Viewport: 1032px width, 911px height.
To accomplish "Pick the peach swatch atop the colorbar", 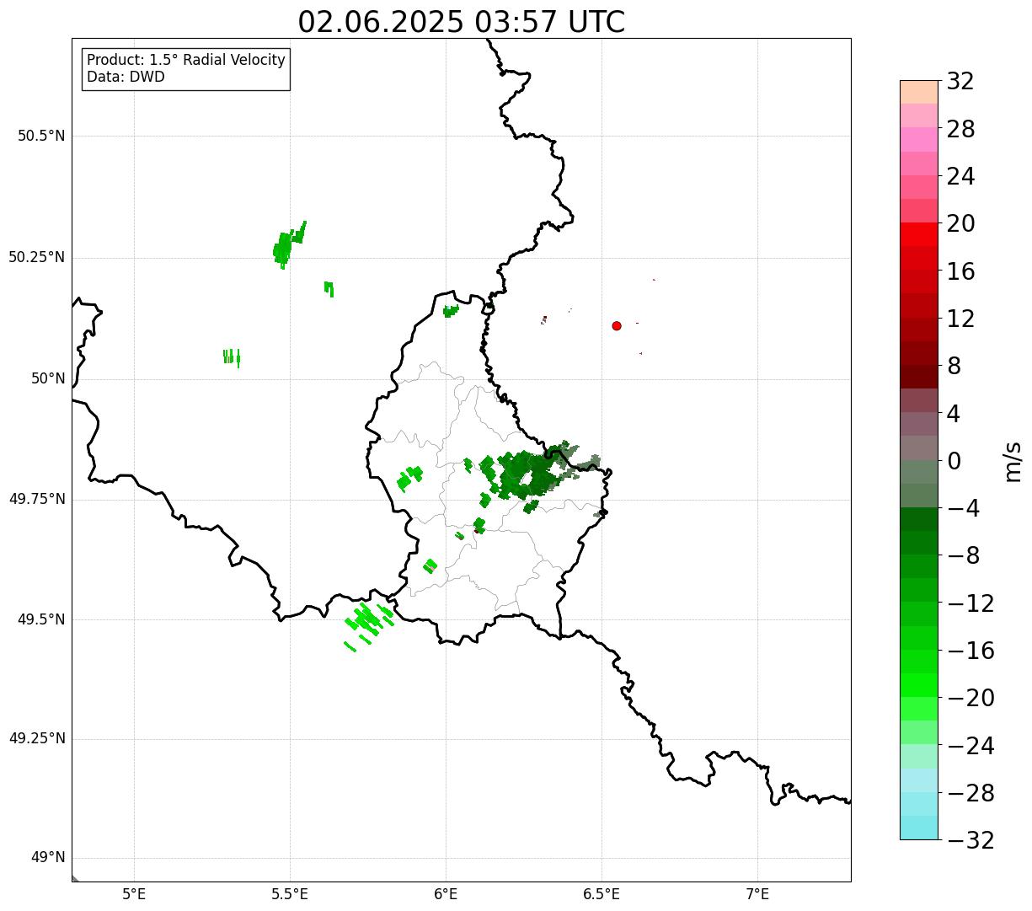I will (918, 92).
